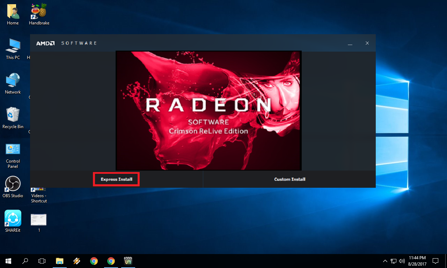This screenshot has height=268, width=447.
Task: Select the SHAREit desktop shortcut
Action: [13, 222]
